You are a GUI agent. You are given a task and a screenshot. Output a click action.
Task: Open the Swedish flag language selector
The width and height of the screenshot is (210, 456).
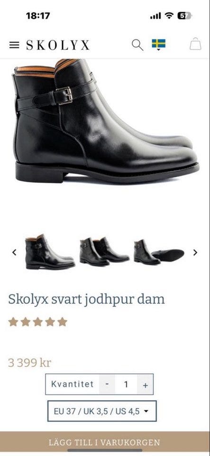tap(159, 45)
